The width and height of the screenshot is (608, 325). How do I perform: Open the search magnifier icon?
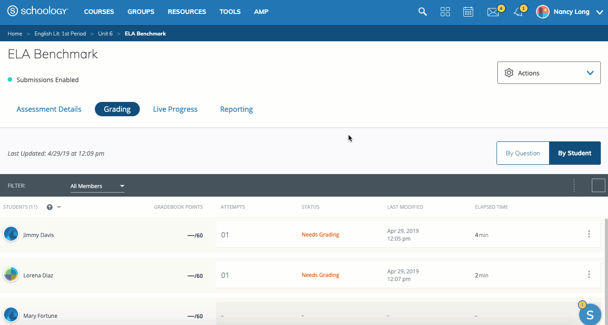click(x=422, y=12)
